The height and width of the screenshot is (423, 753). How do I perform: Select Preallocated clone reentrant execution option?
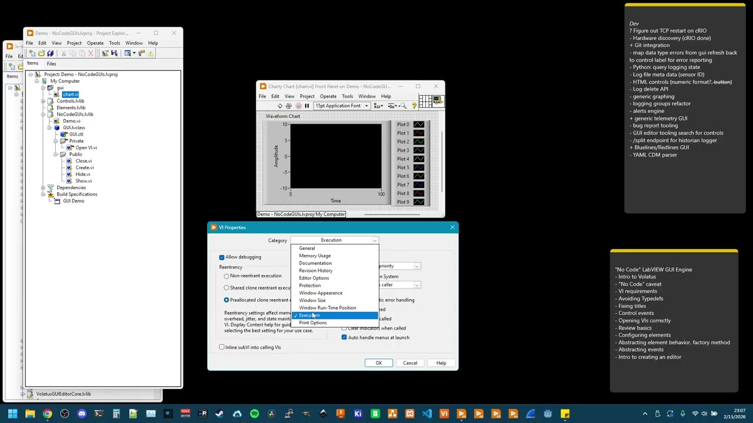[x=226, y=300]
